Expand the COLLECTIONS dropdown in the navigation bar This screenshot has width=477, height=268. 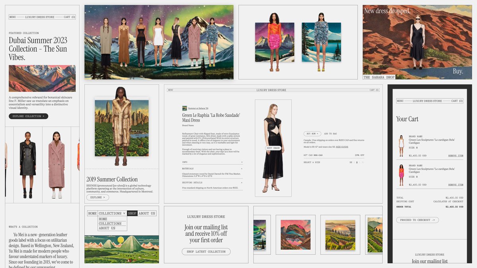[x=112, y=214]
